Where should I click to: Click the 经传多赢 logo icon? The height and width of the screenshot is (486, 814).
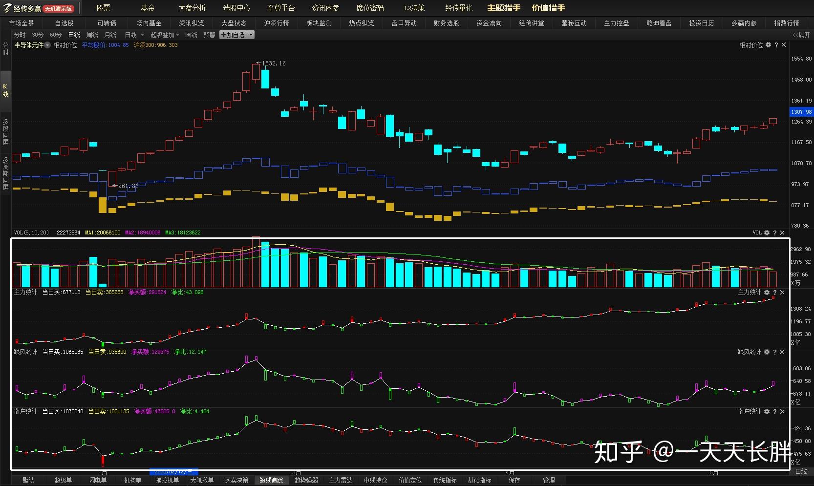7,8
